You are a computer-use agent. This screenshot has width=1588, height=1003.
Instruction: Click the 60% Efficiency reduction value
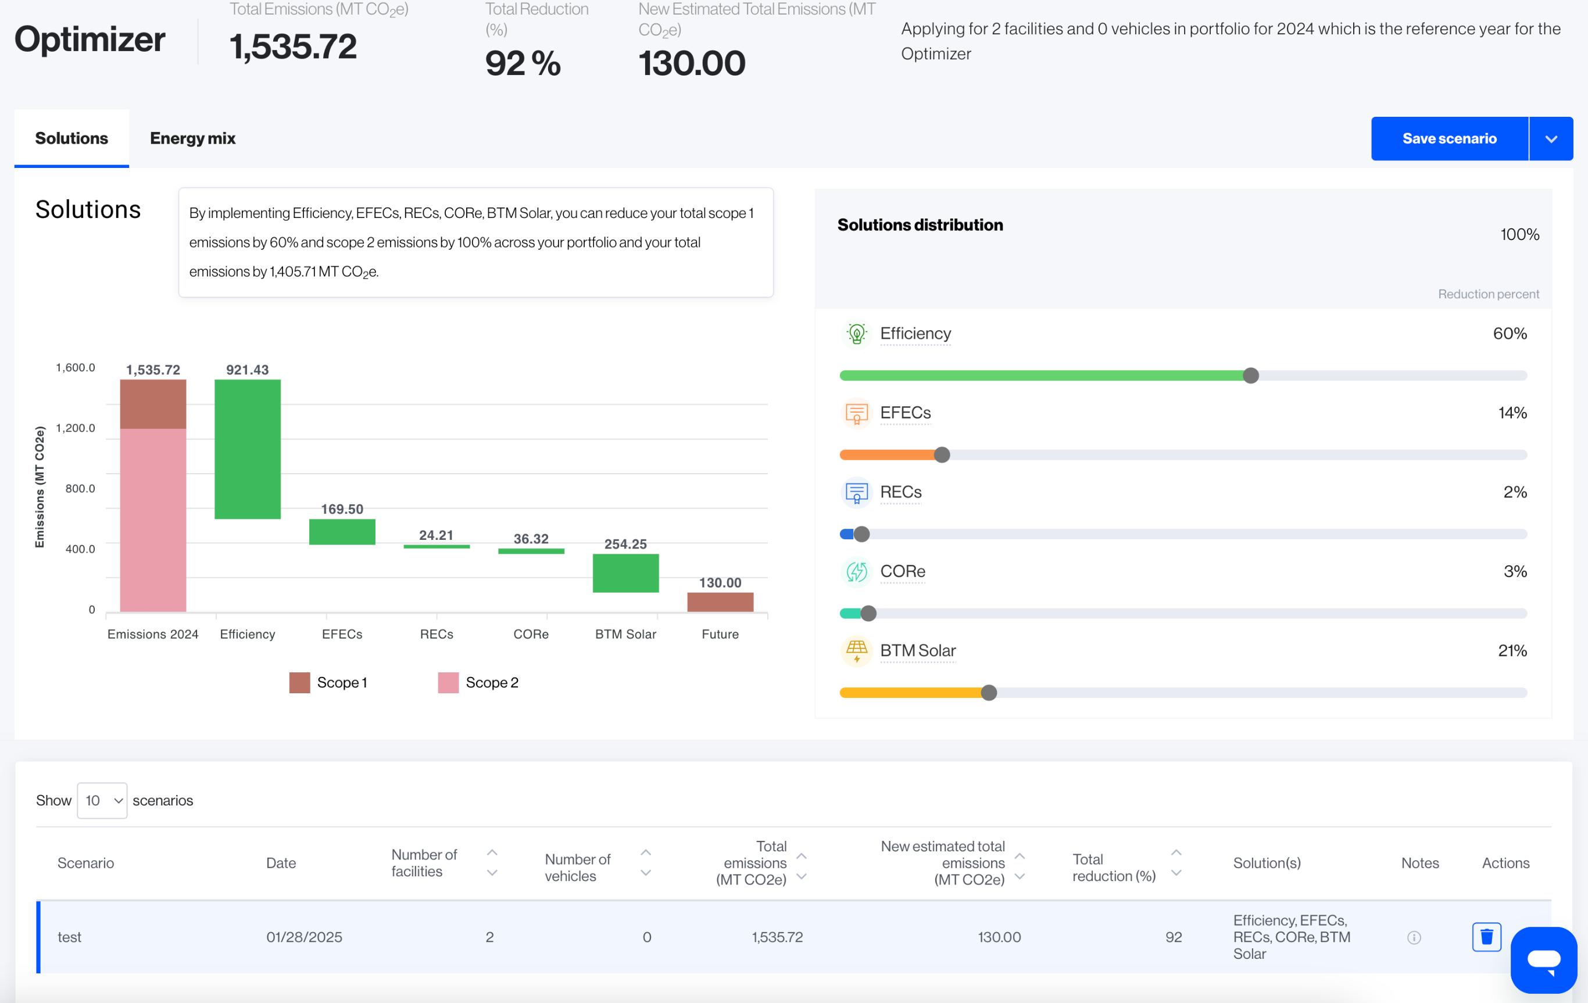pyautogui.click(x=1510, y=334)
